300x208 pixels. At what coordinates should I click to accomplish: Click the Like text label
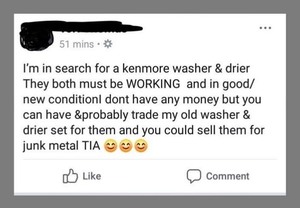tap(92, 176)
